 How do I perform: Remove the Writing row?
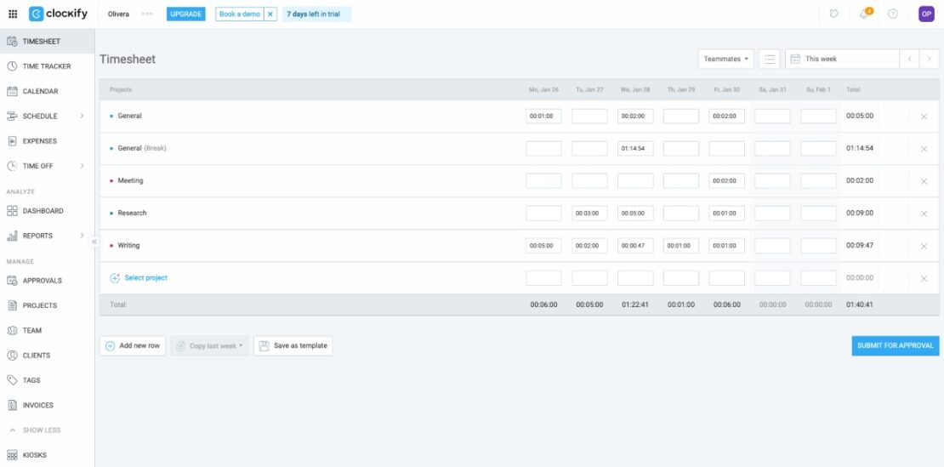click(x=924, y=246)
